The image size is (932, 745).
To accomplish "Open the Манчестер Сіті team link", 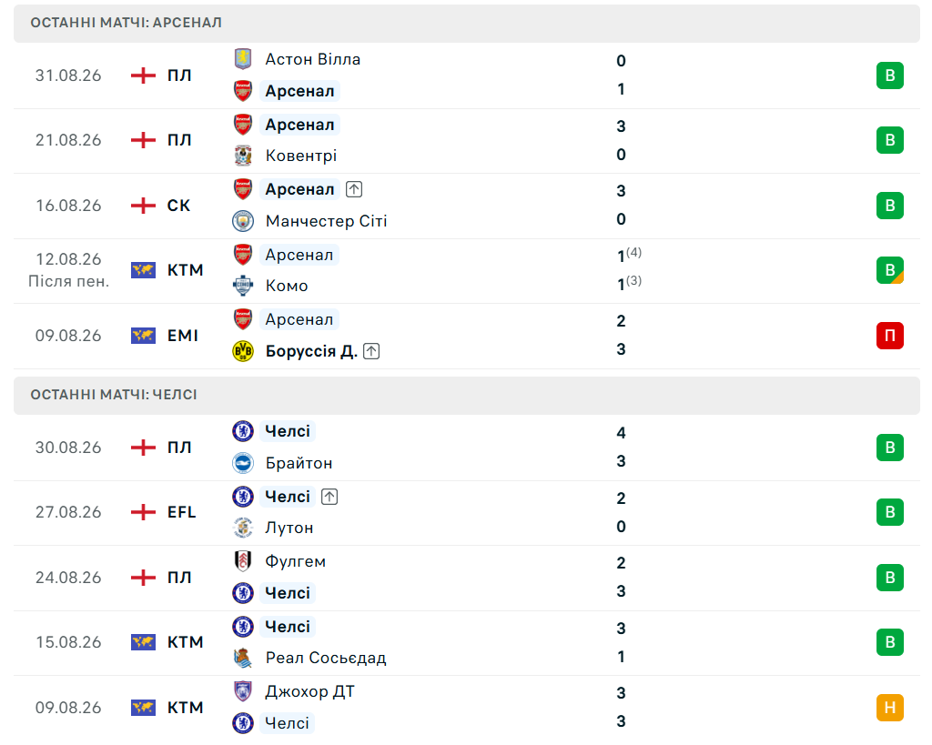I will pos(327,221).
